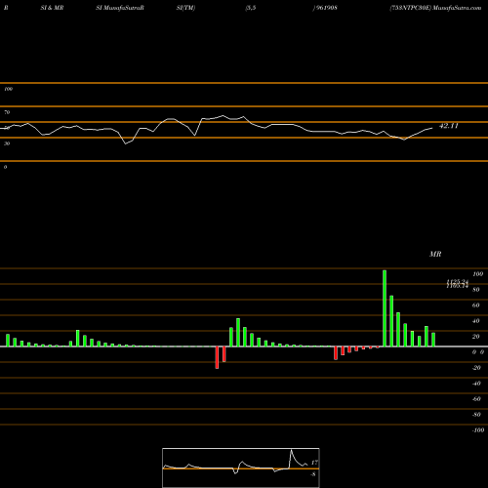
Task: Click the SI & MR header label
Action: pyautogui.click(x=52, y=8)
